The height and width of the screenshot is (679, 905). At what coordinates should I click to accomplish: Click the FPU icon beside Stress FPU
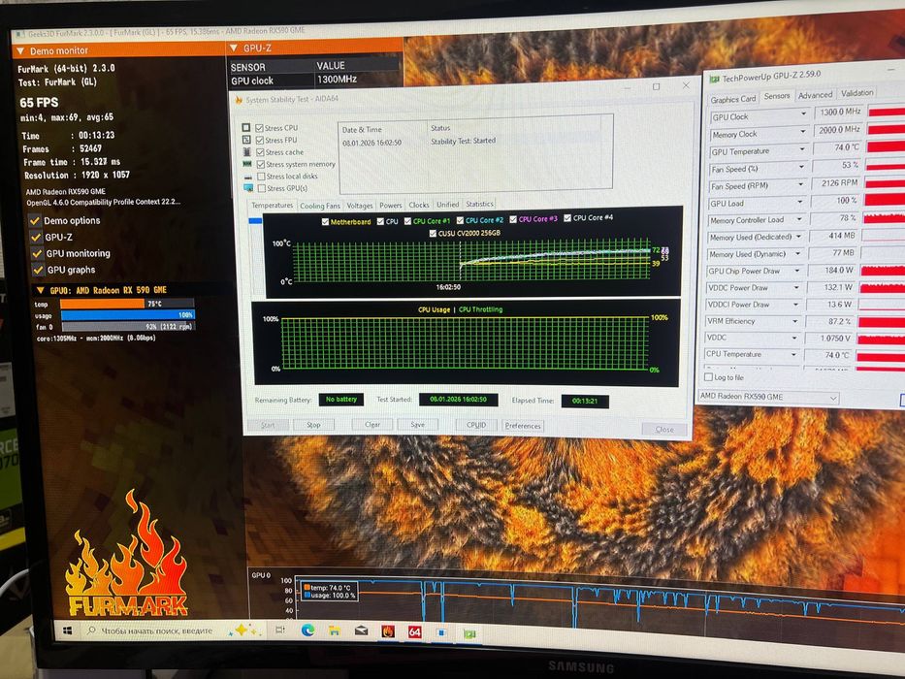[246, 140]
